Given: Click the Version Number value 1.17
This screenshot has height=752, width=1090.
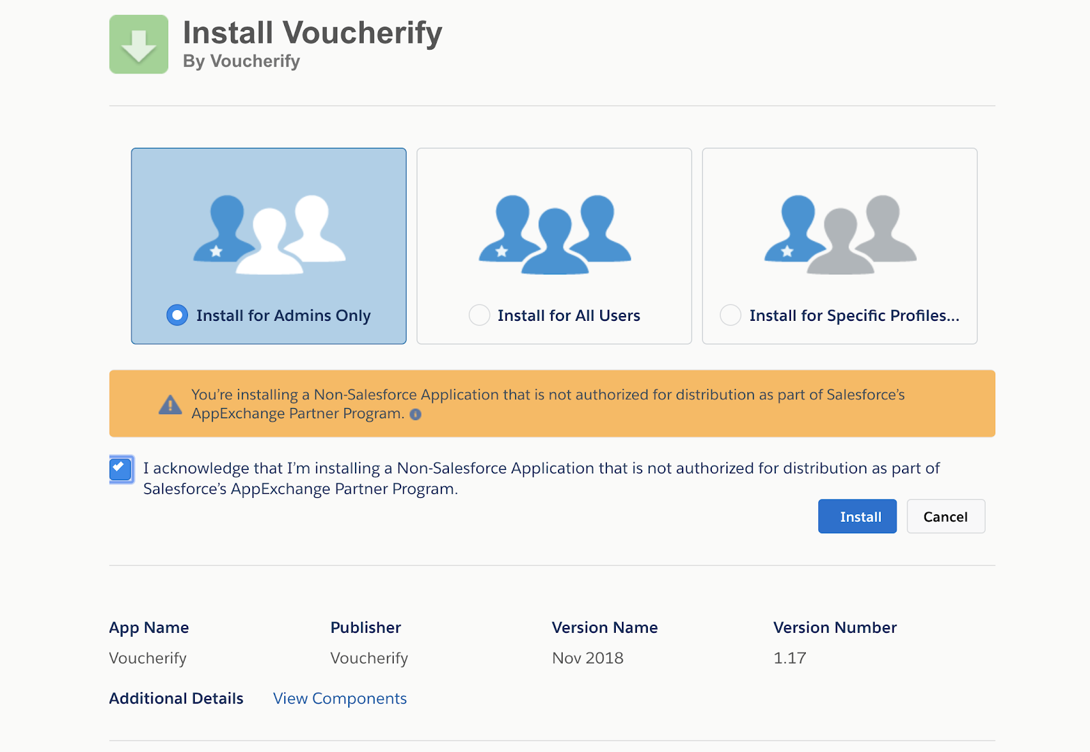Looking at the screenshot, I should [x=790, y=658].
